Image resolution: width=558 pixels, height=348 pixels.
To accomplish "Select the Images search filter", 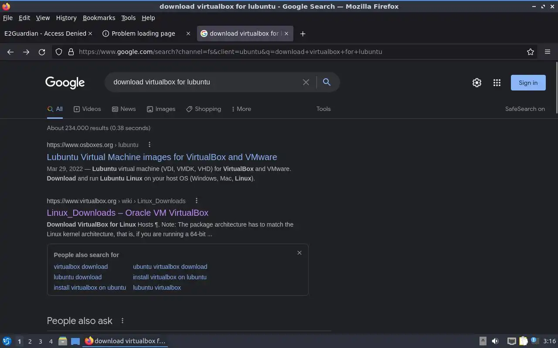I will 161,109.
